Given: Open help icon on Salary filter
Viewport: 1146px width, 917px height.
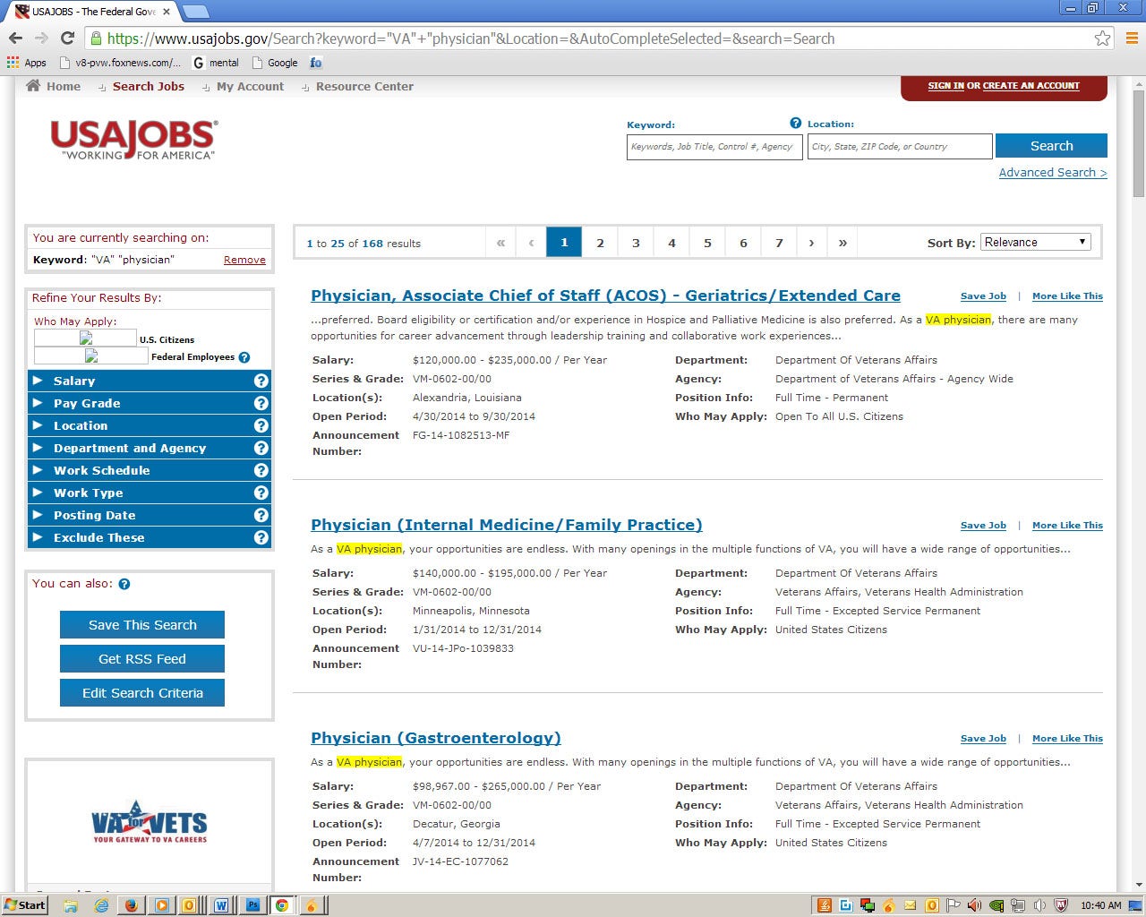Looking at the screenshot, I should pos(261,381).
